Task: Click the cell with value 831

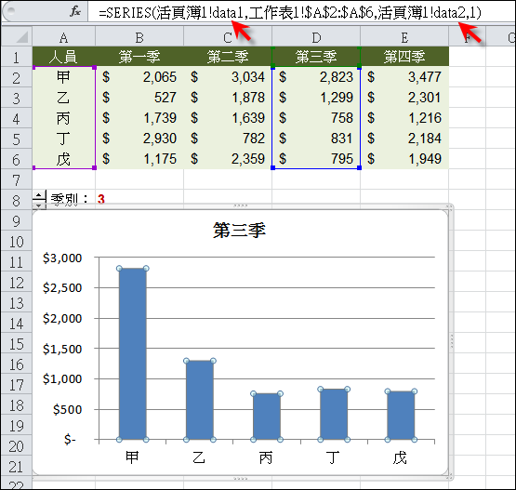Action: click(316, 139)
